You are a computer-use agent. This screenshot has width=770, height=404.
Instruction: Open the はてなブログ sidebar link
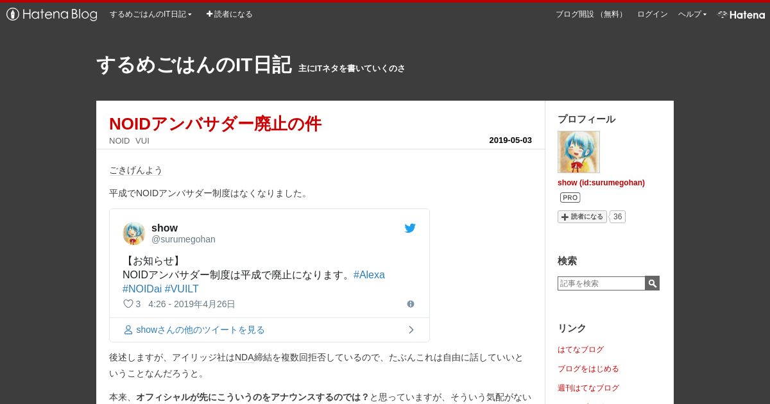581,349
